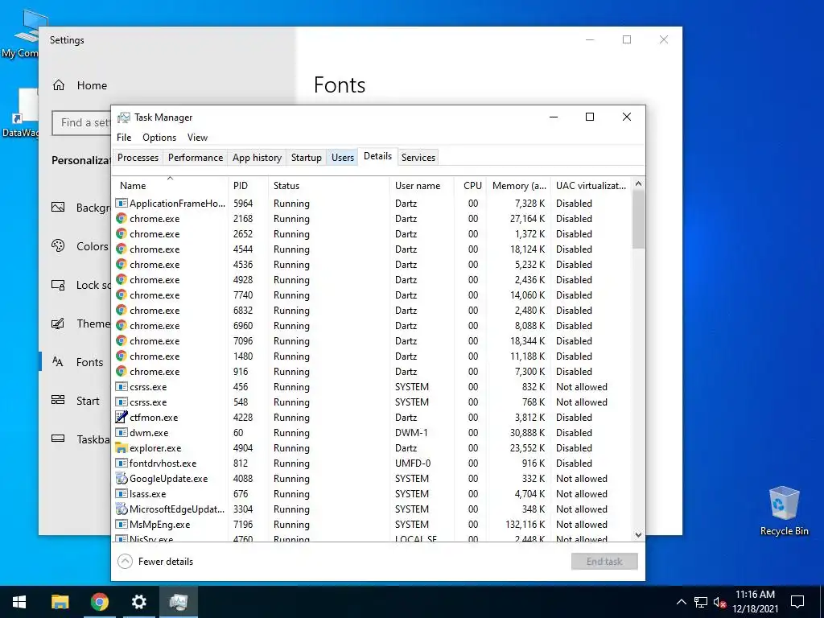Sort by the Status column header
The image size is (824, 618).
pyautogui.click(x=329, y=186)
